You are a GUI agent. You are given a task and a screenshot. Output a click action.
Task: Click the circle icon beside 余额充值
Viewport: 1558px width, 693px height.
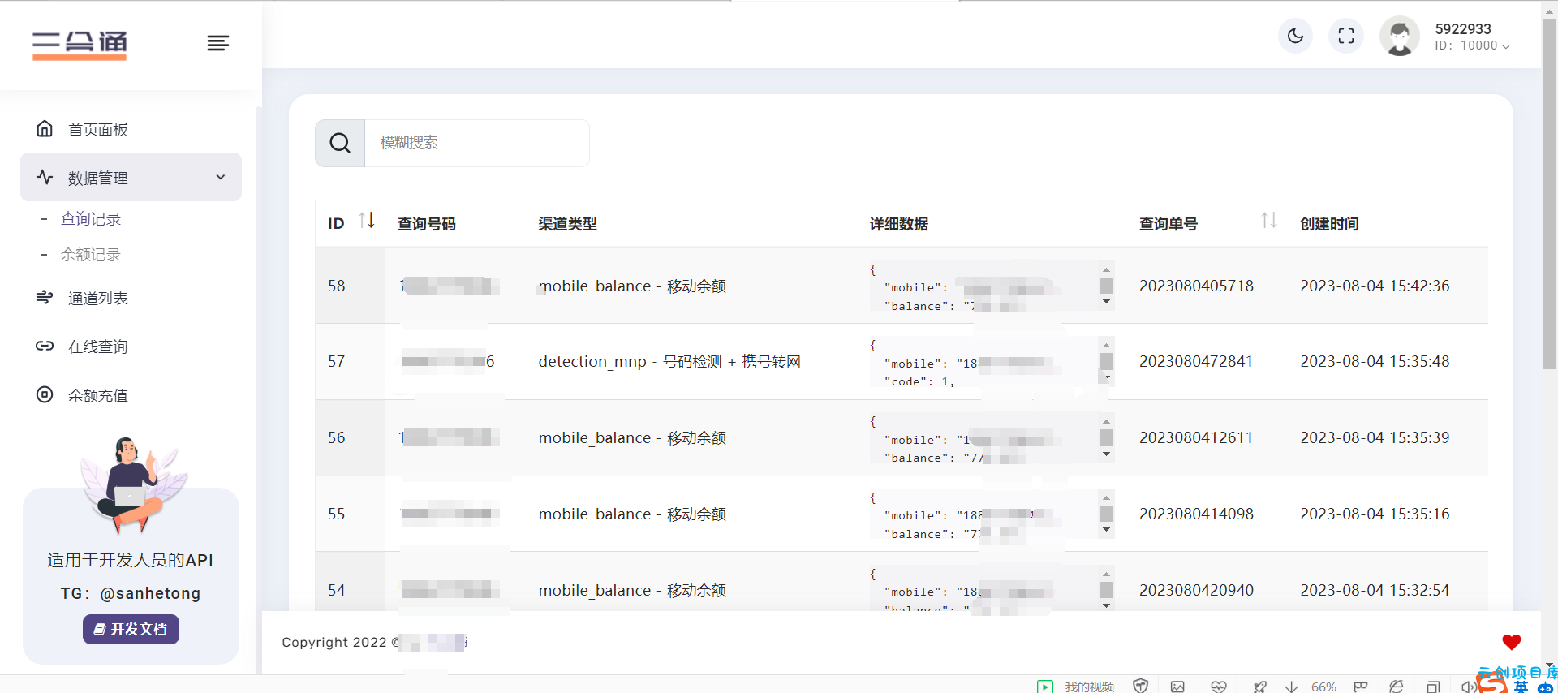coord(45,394)
